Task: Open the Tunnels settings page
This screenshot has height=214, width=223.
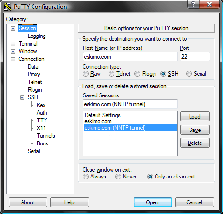Action: 46,136
